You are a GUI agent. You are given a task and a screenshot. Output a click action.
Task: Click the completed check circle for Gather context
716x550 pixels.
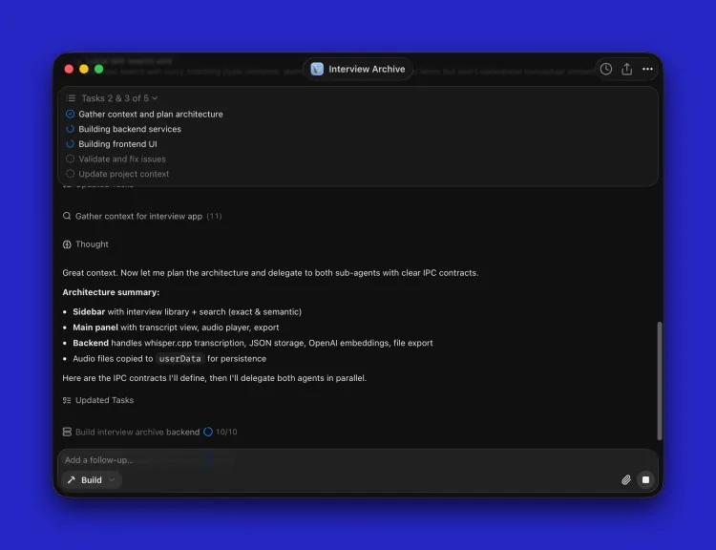(x=70, y=114)
